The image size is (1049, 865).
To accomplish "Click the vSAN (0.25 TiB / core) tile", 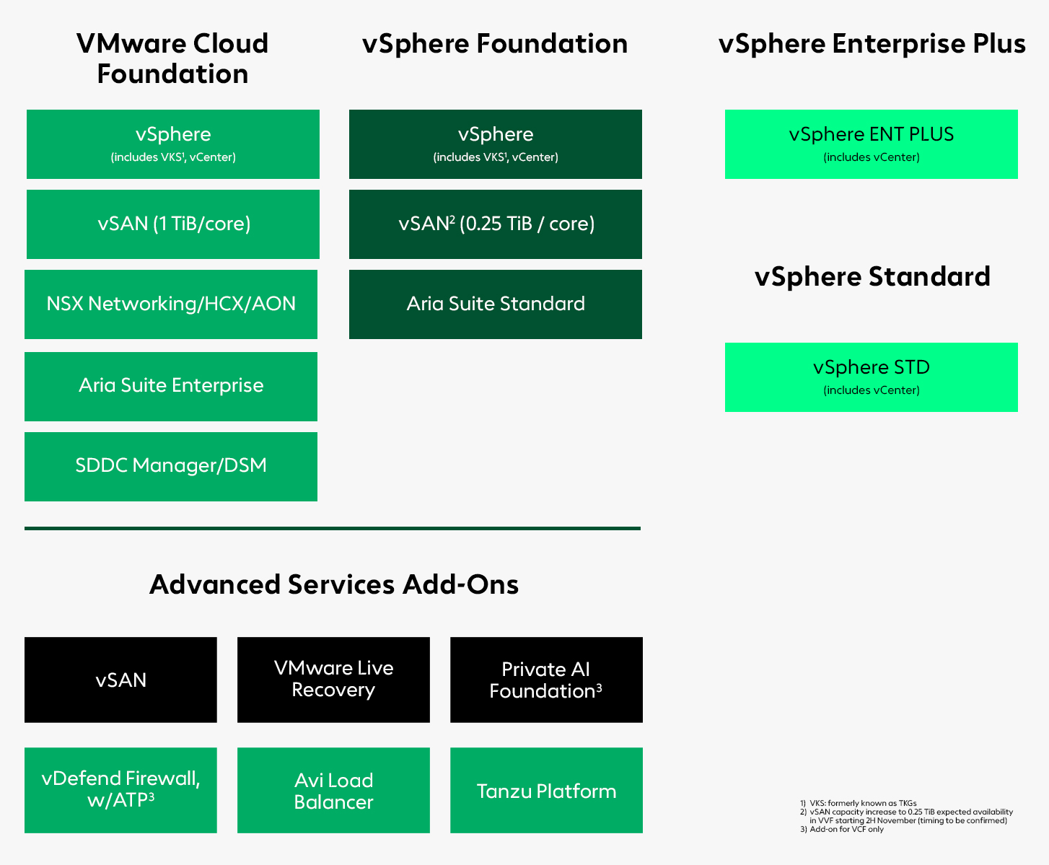I will click(x=496, y=224).
